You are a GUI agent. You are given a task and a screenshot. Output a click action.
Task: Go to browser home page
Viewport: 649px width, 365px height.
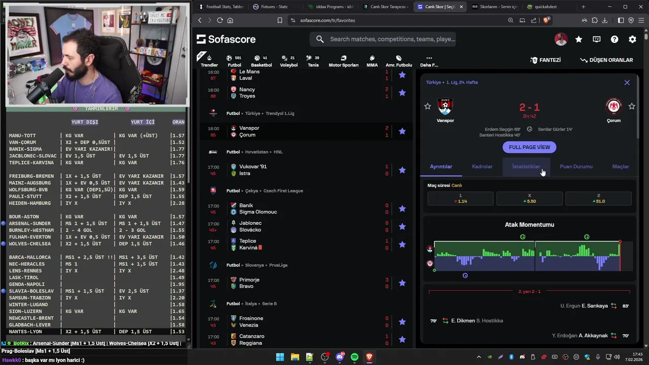point(230,20)
